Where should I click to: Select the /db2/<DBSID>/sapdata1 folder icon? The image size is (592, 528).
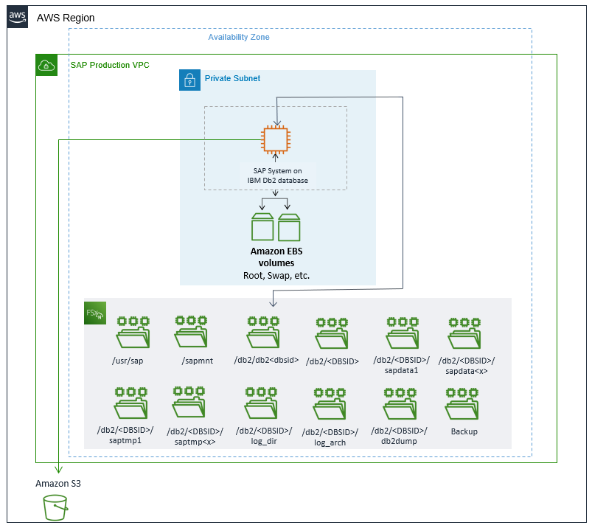[402, 336]
